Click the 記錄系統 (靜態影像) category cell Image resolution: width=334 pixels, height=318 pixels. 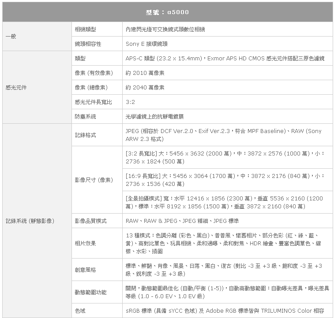pos(37,221)
